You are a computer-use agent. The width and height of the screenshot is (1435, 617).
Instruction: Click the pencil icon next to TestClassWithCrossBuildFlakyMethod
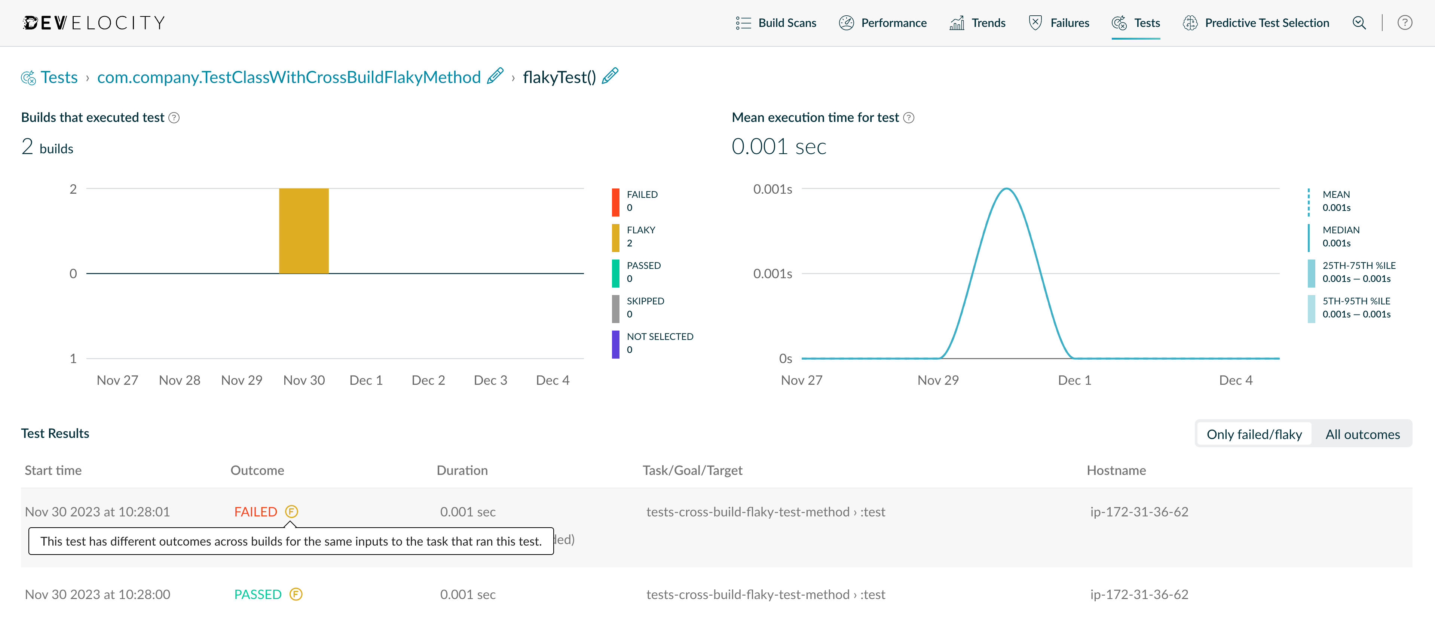[495, 76]
